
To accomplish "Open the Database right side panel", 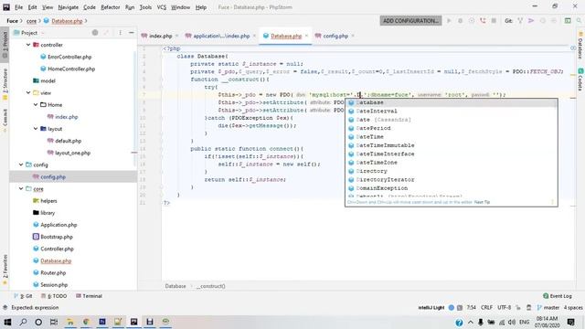I will click(x=580, y=46).
